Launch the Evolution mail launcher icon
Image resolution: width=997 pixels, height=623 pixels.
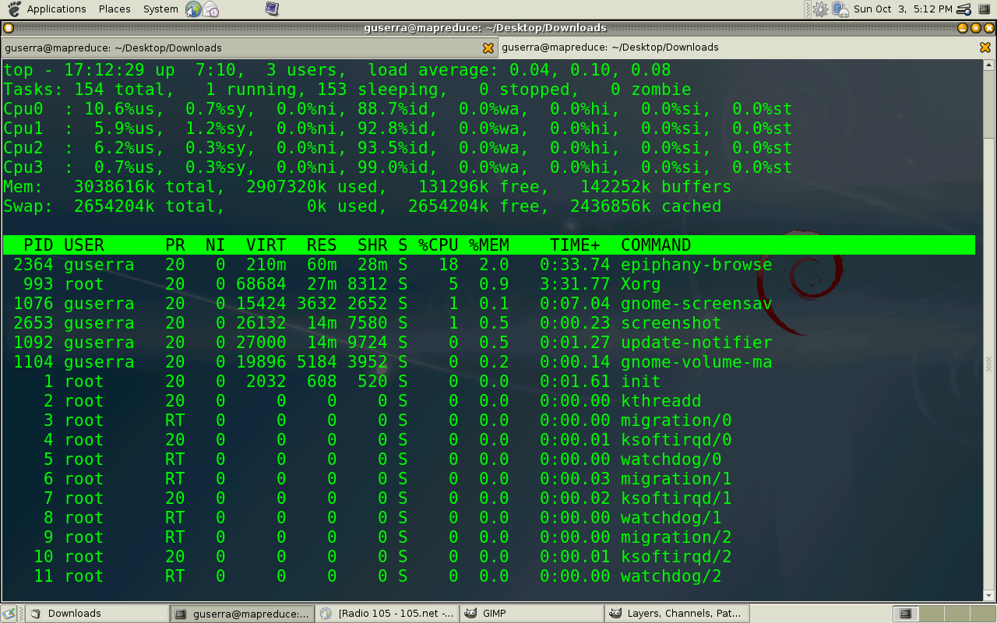point(211,9)
